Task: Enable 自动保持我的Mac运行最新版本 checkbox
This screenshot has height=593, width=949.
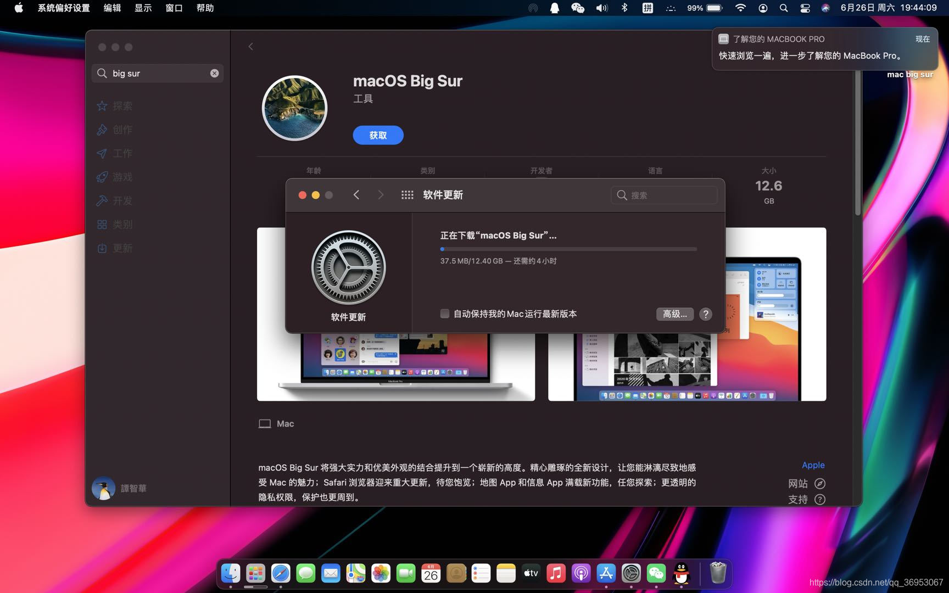Action: pyautogui.click(x=445, y=314)
